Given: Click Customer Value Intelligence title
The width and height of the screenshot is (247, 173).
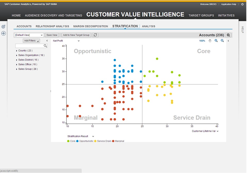Looking at the screenshot, I should [x=135, y=14].
